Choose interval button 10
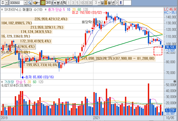Viewport: 178px width, 121px height. pyautogui.click(x=82, y=3)
